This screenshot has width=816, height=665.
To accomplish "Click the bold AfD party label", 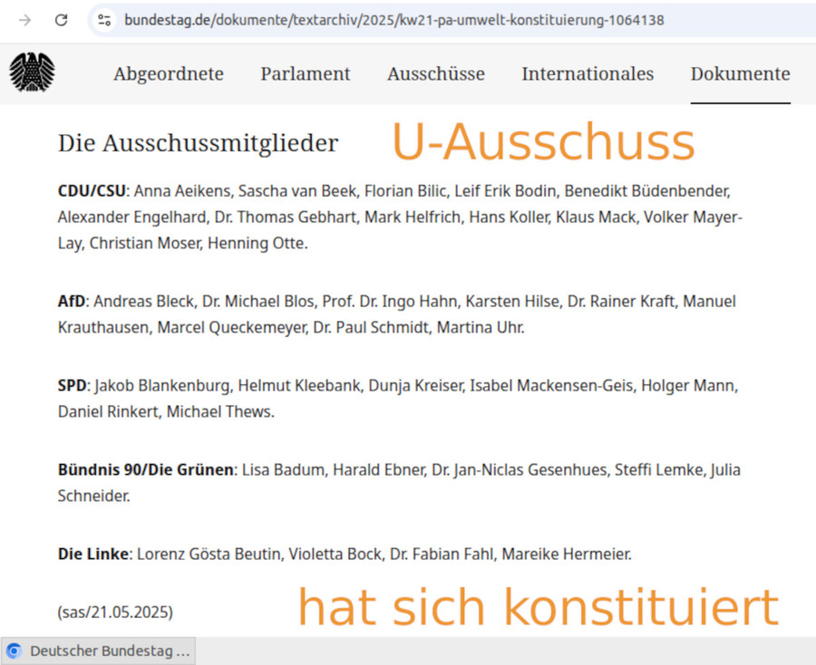I will pos(72,301).
